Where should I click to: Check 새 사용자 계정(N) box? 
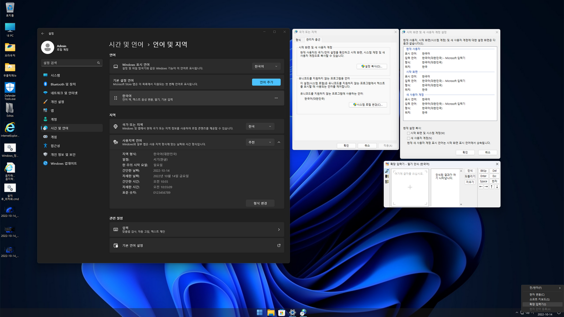[408, 138]
